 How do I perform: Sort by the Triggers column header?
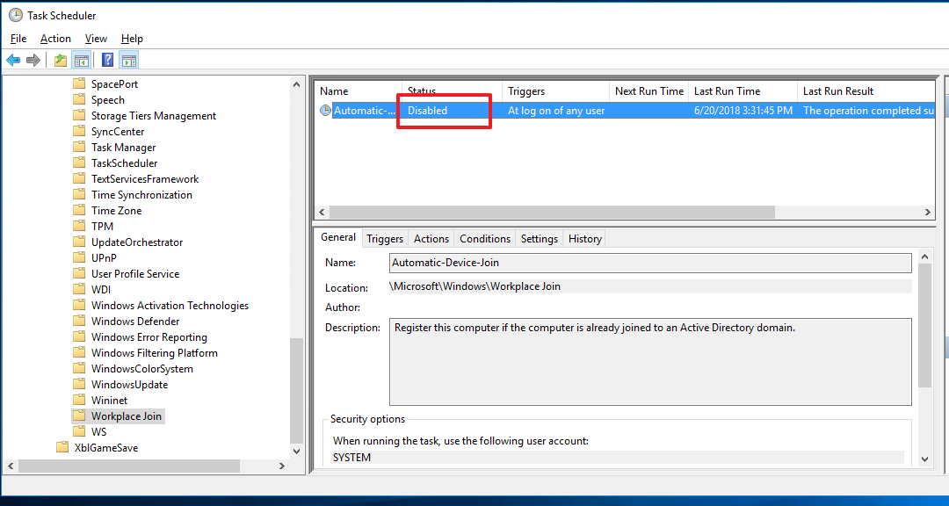click(555, 90)
